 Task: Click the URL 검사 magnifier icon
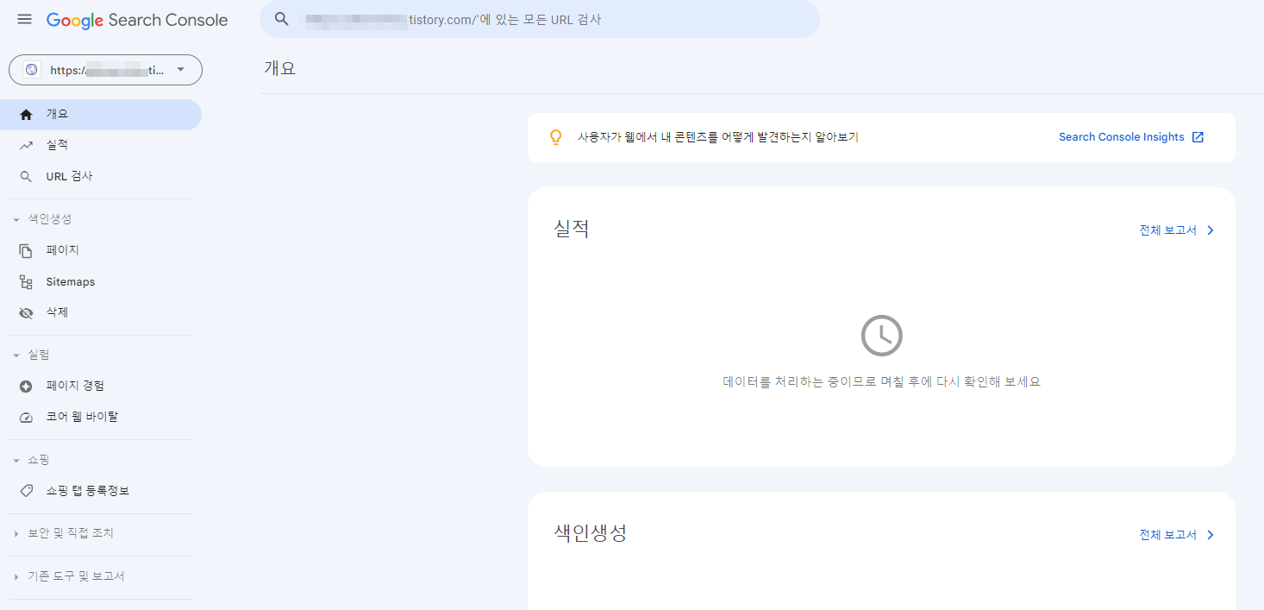27,176
